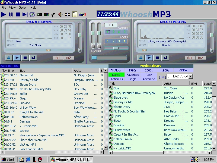217x163 pixels.
Task: Select 'strange love - Depeche mode.MP3' in playlist
Action: (x=52, y=135)
